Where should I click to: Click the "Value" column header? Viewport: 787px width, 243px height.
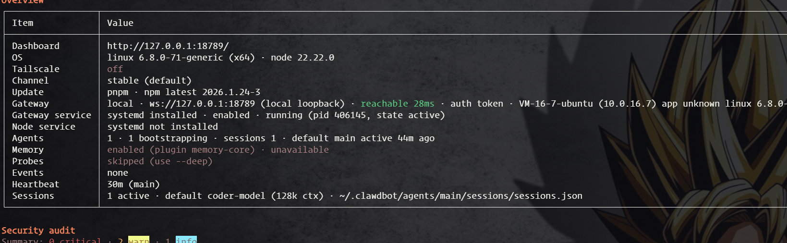pyautogui.click(x=120, y=23)
